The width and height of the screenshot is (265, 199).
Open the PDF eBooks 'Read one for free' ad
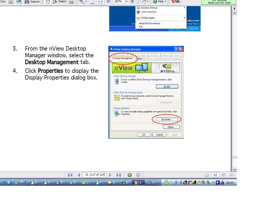tap(218, 2)
